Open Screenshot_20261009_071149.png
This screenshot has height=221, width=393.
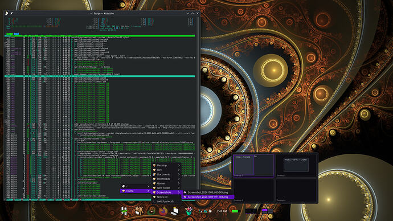208,197
